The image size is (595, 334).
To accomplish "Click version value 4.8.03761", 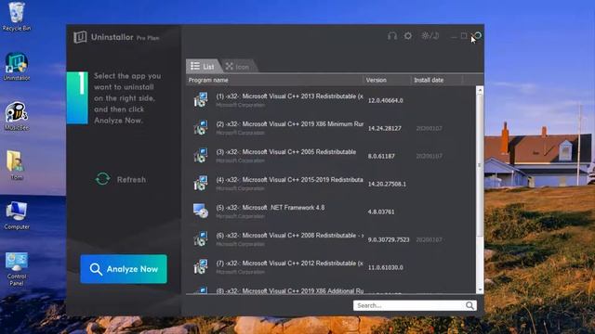I will pyautogui.click(x=381, y=212).
